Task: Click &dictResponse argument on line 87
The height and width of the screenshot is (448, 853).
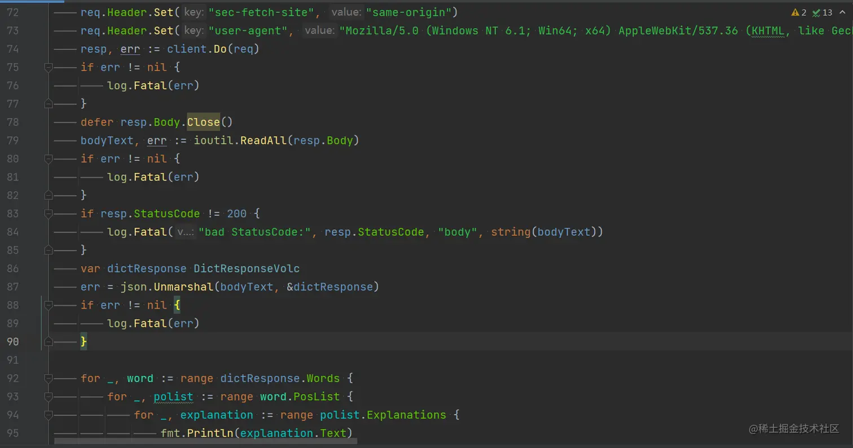Action: (330, 287)
